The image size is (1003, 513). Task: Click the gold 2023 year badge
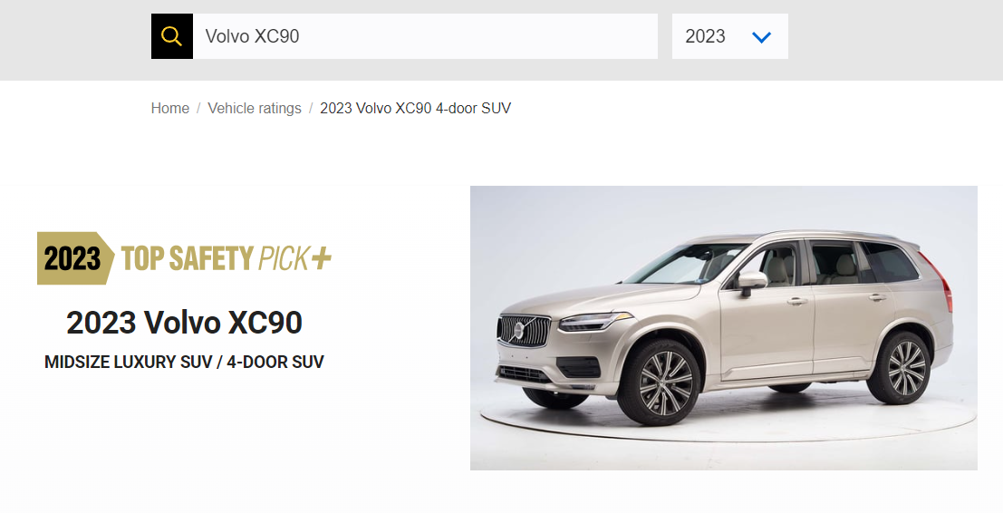75,258
